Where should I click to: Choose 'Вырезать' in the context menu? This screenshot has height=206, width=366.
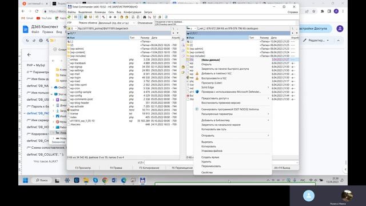[x=207, y=142]
